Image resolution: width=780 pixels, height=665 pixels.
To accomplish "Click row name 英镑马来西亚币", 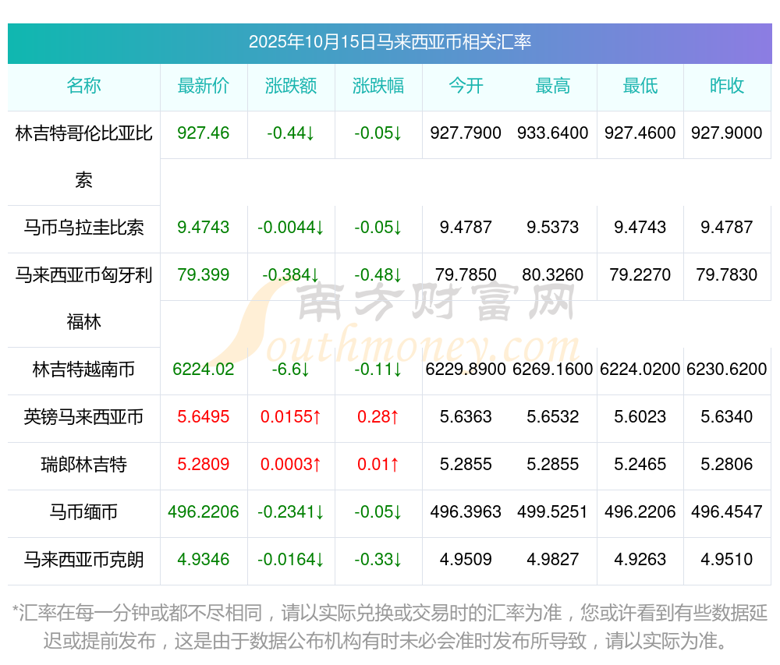I will pyautogui.click(x=83, y=416).
